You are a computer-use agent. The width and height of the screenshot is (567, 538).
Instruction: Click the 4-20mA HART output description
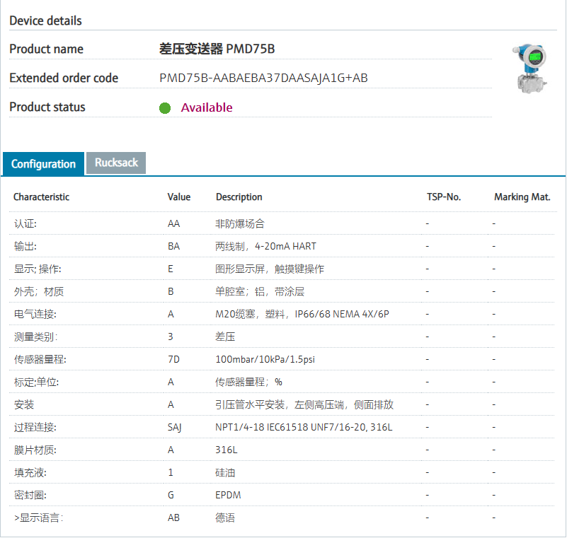265,246
